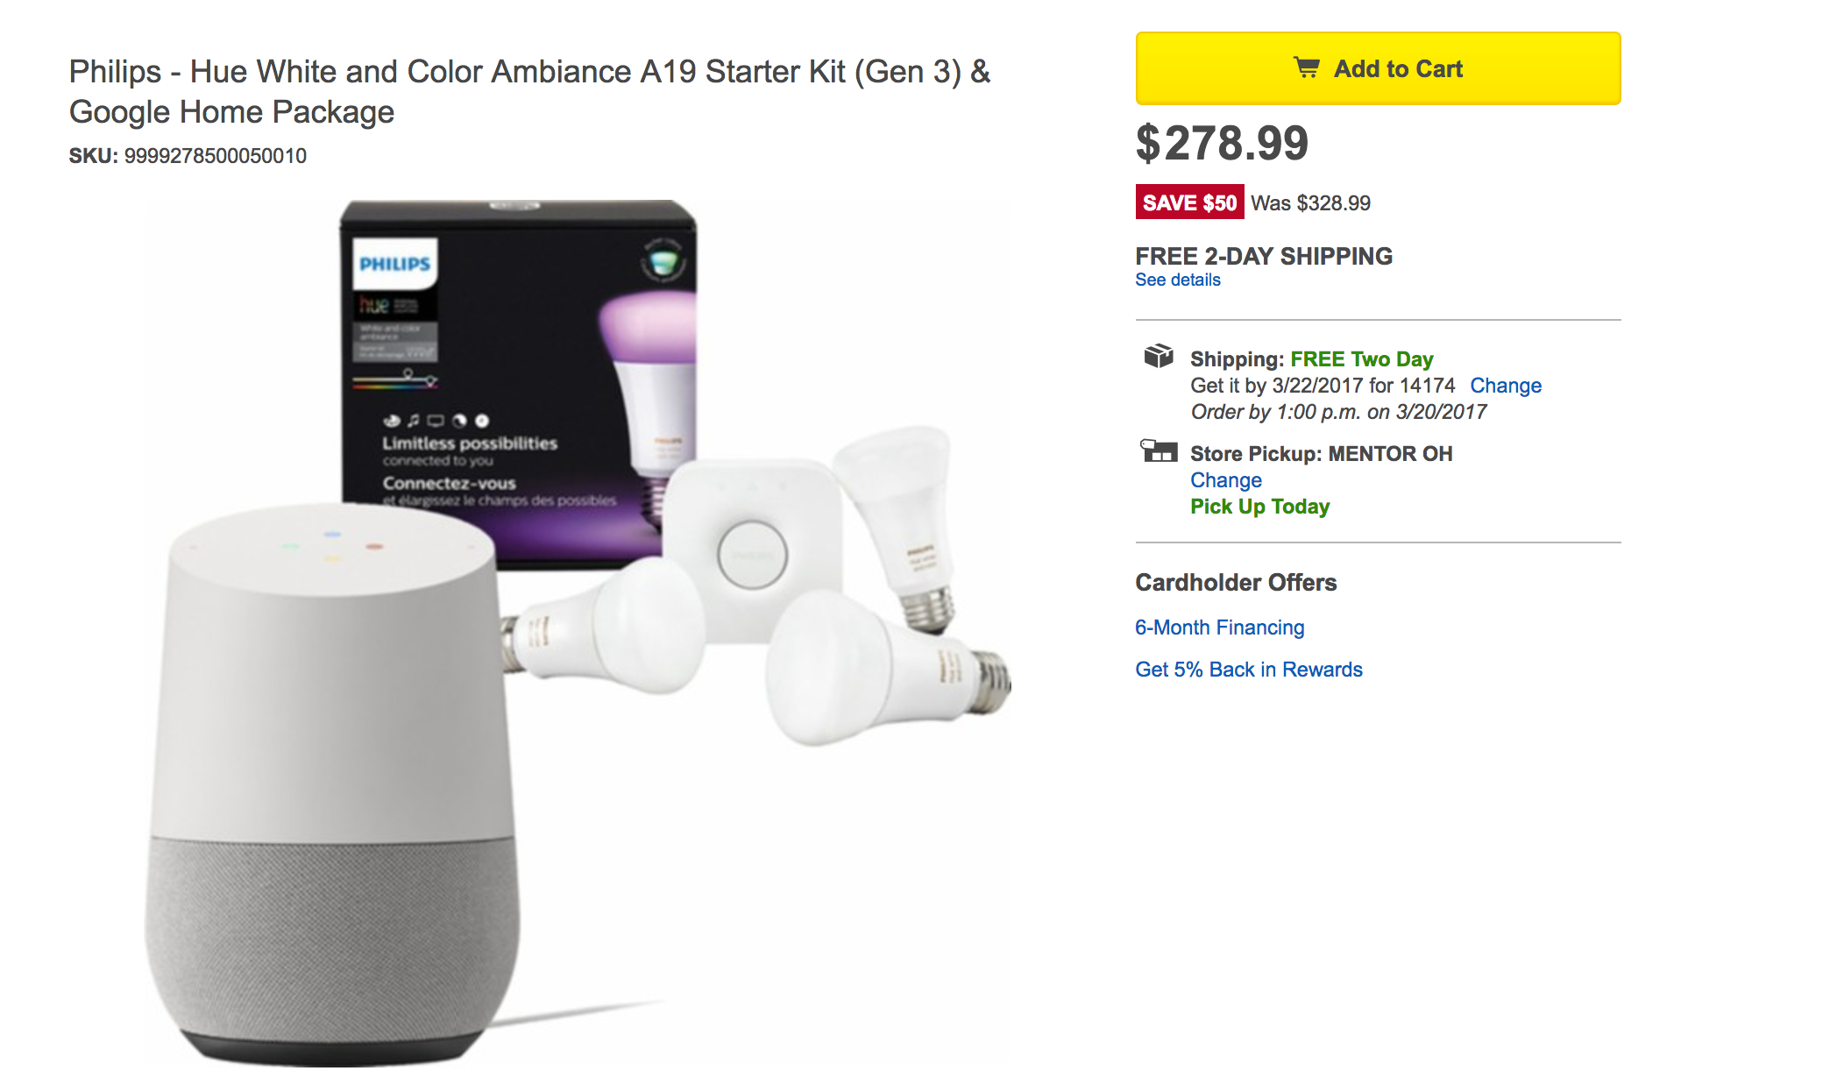The image size is (1844, 1078).
Task: Click the SAVE $50 red badge
Action: (1189, 203)
